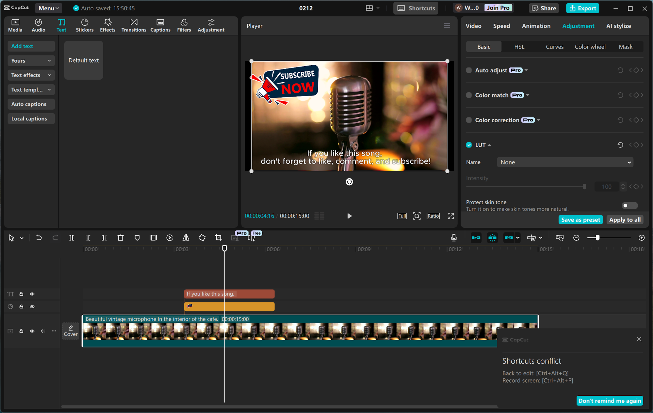Click the Crop icon in timeline toolbar
This screenshot has width=653, height=413.
click(x=219, y=238)
